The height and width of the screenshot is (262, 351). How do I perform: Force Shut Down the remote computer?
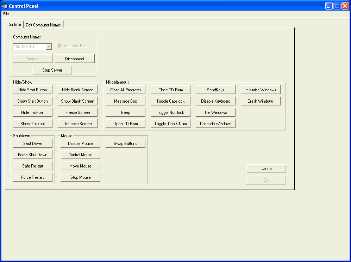pyautogui.click(x=32, y=154)
